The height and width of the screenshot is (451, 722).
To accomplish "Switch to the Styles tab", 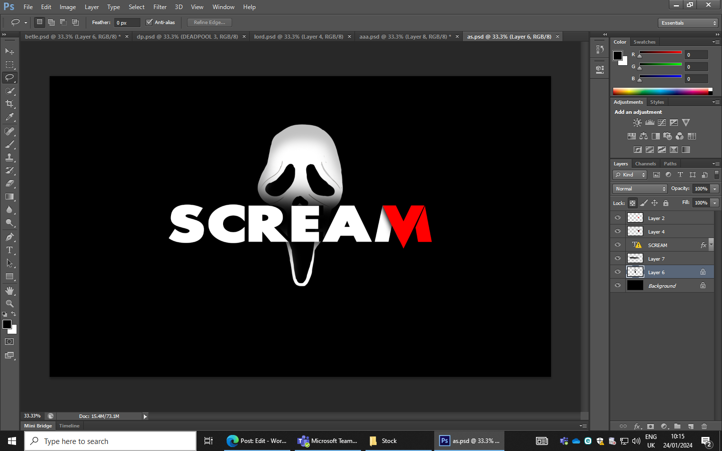I will pos(657,102).
